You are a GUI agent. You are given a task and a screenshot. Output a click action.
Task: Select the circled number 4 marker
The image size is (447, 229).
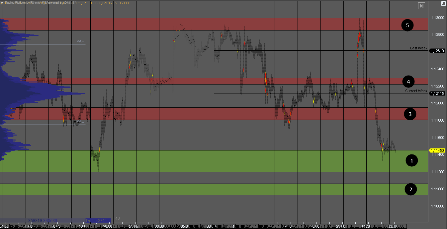pos(408,81)
